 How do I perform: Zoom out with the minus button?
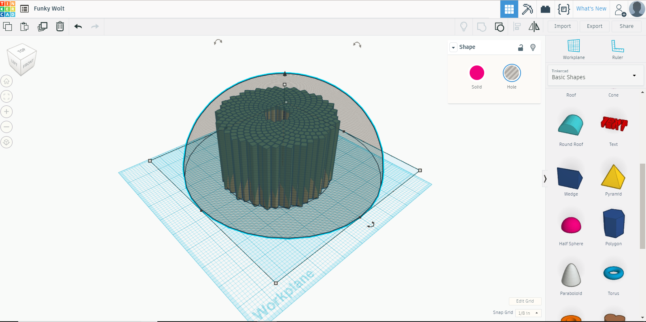6,127
